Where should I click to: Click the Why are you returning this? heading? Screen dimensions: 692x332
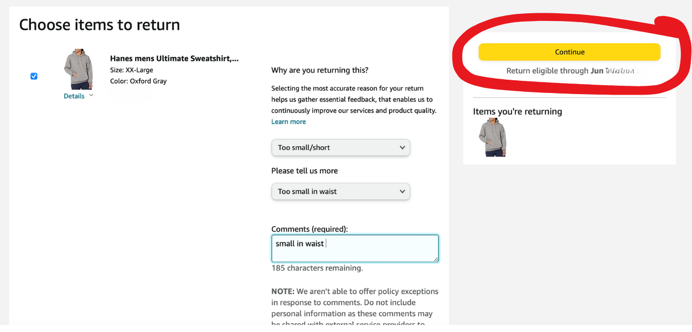(319, 70)
